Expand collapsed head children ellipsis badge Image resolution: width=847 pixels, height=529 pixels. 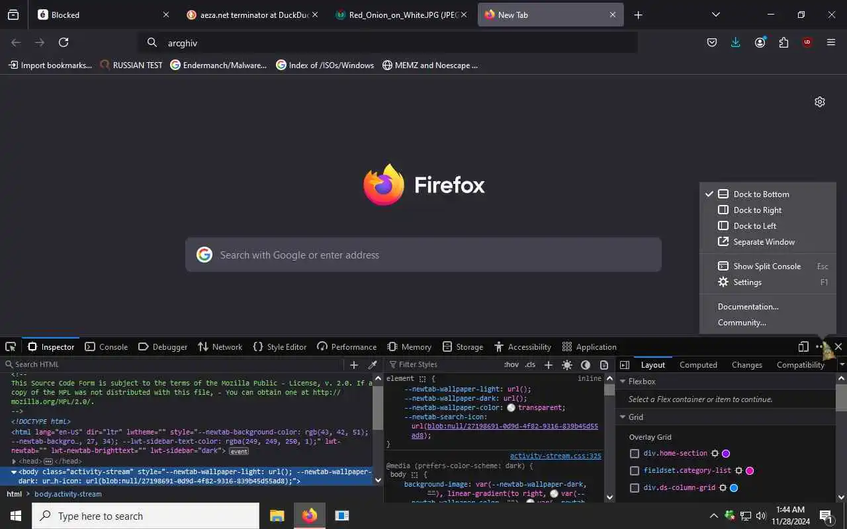coord(48,462)
